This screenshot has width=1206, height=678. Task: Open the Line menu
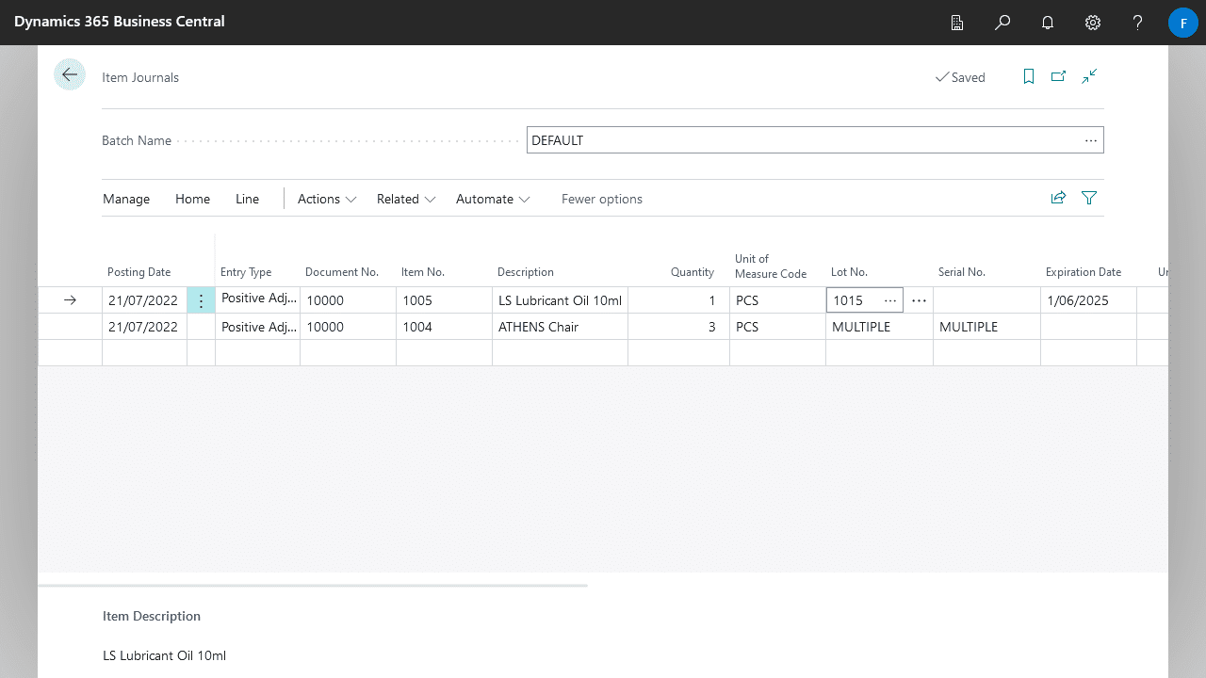(247, 199)
